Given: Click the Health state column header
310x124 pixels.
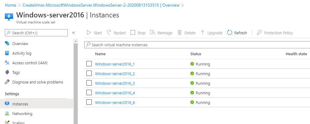Looking at the screenshot, I should coord(296,54).
